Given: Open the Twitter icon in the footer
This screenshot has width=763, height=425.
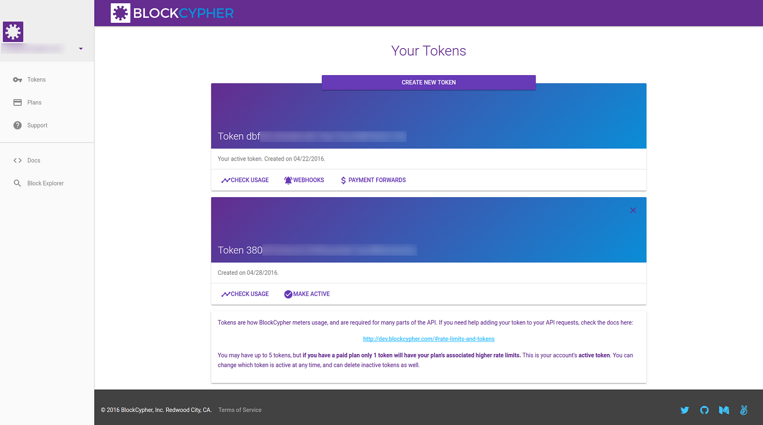Looking at the screenshot, I should click(x=685, y=410).
